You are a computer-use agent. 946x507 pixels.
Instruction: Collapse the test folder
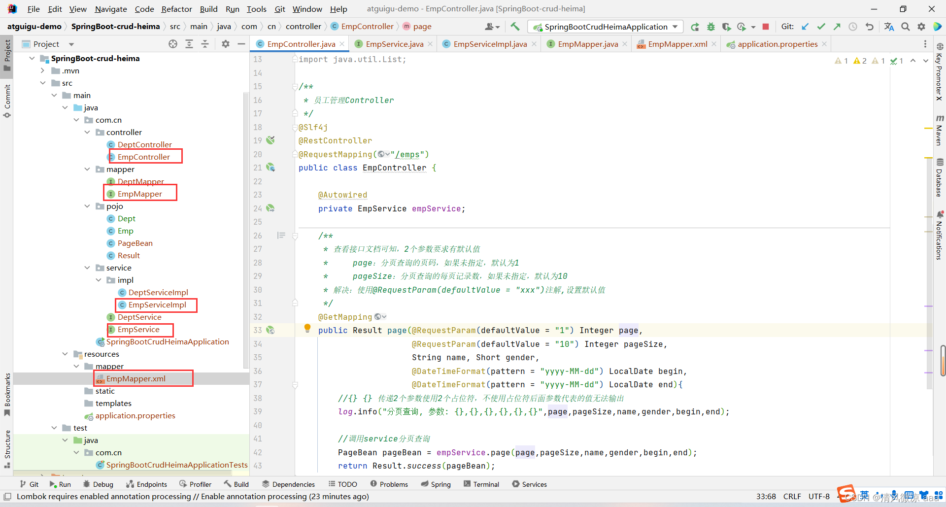pyautogui.click(x=54, y=428)
